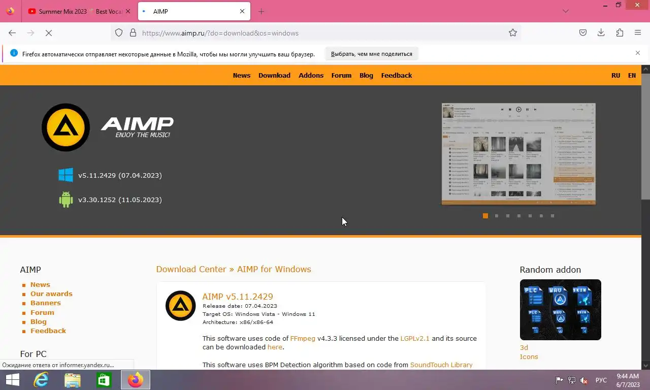This screenshot has width=650, height=390.
Task: Click the Android robot icon
Action: (66, 200)
